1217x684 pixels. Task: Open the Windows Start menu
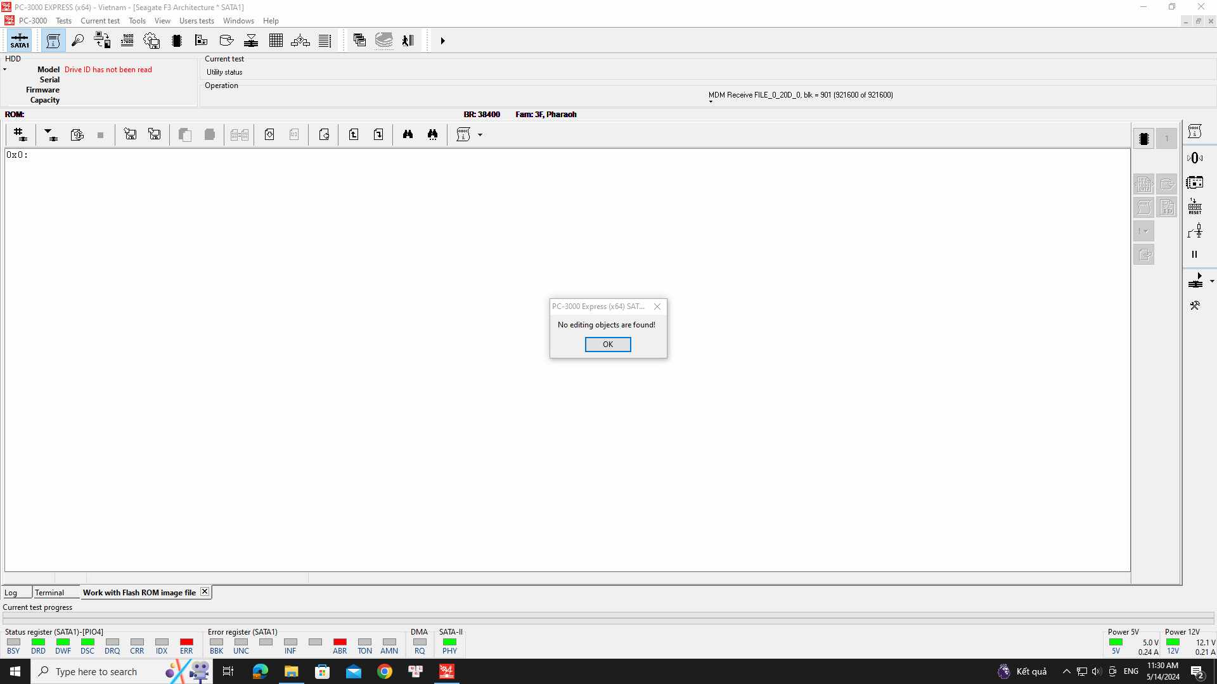pyautogui.click(x=15, y=671)
